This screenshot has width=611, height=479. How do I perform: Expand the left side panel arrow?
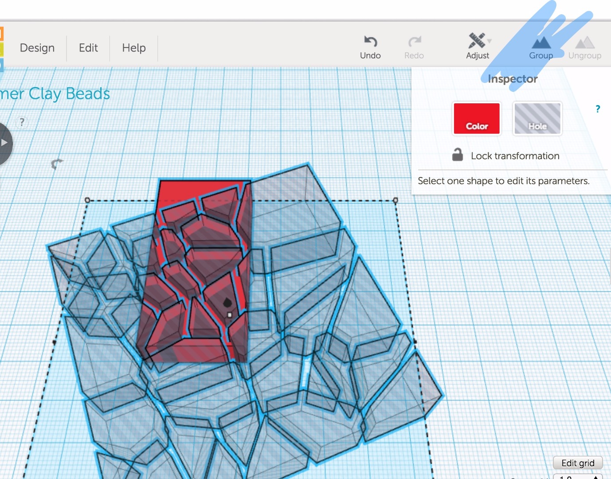(4, 143)
